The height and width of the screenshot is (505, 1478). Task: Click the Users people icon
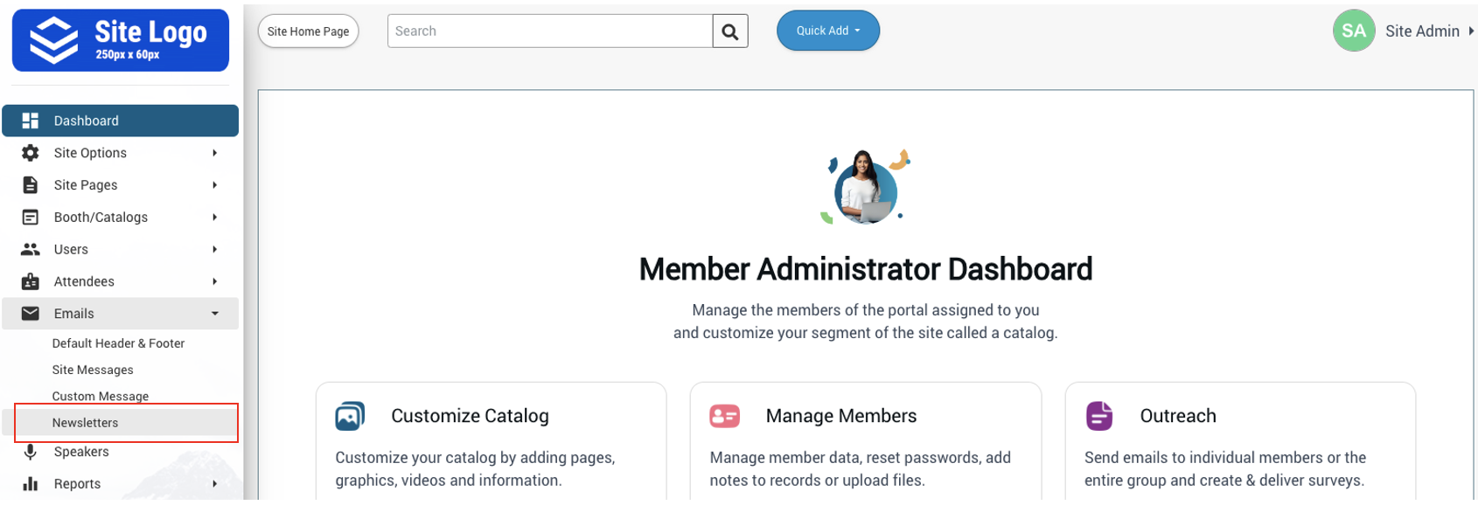(x=31, y=250)
